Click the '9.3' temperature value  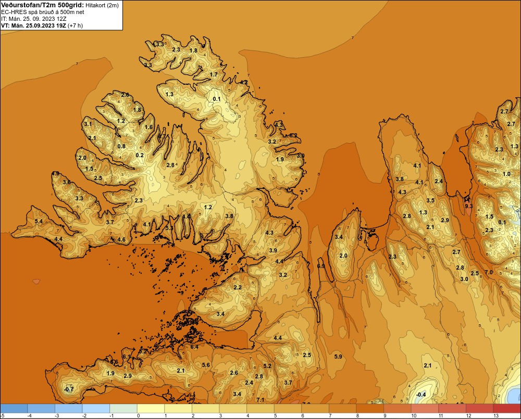468,206
